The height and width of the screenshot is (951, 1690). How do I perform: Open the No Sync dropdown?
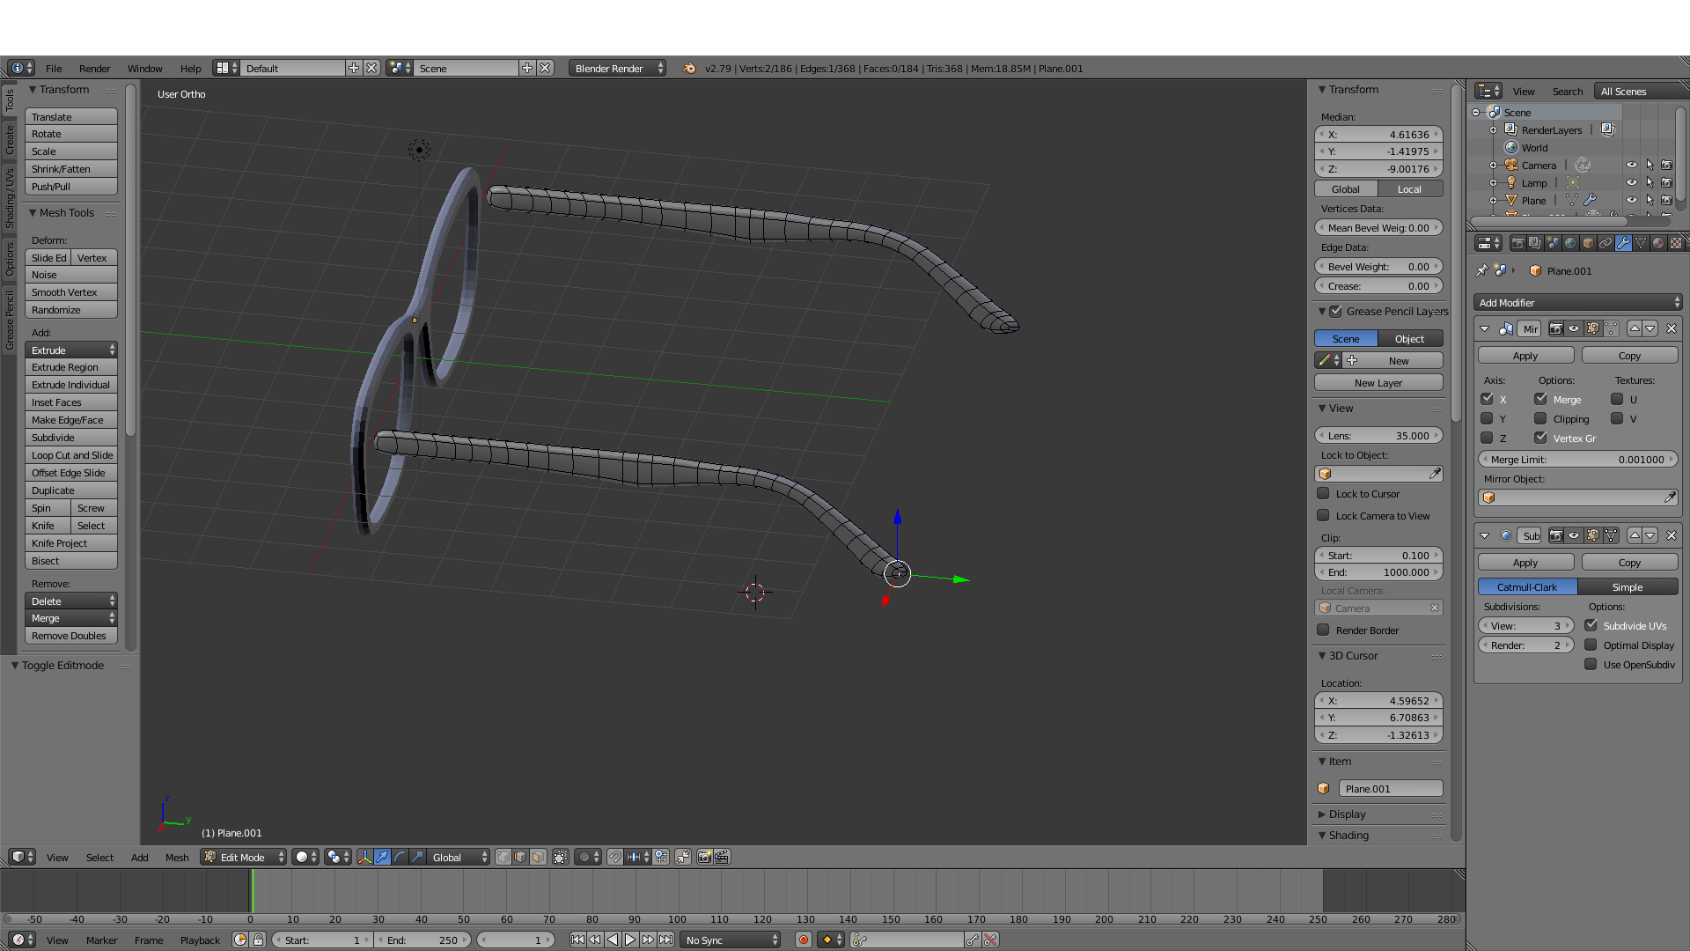coord(731,940)
